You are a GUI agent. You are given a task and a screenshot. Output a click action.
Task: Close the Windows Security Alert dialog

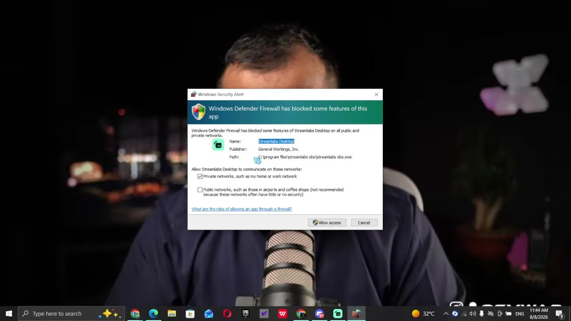377,95
